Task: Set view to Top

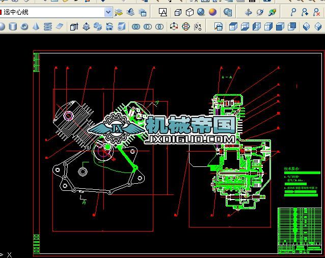Action: (233, 26)
